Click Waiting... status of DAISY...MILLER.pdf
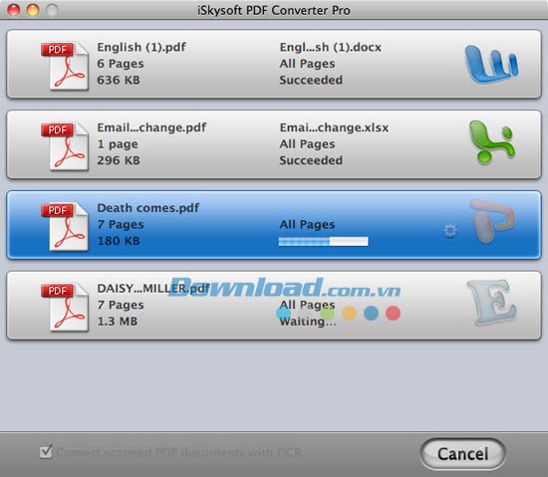 (x=308, y=322)
